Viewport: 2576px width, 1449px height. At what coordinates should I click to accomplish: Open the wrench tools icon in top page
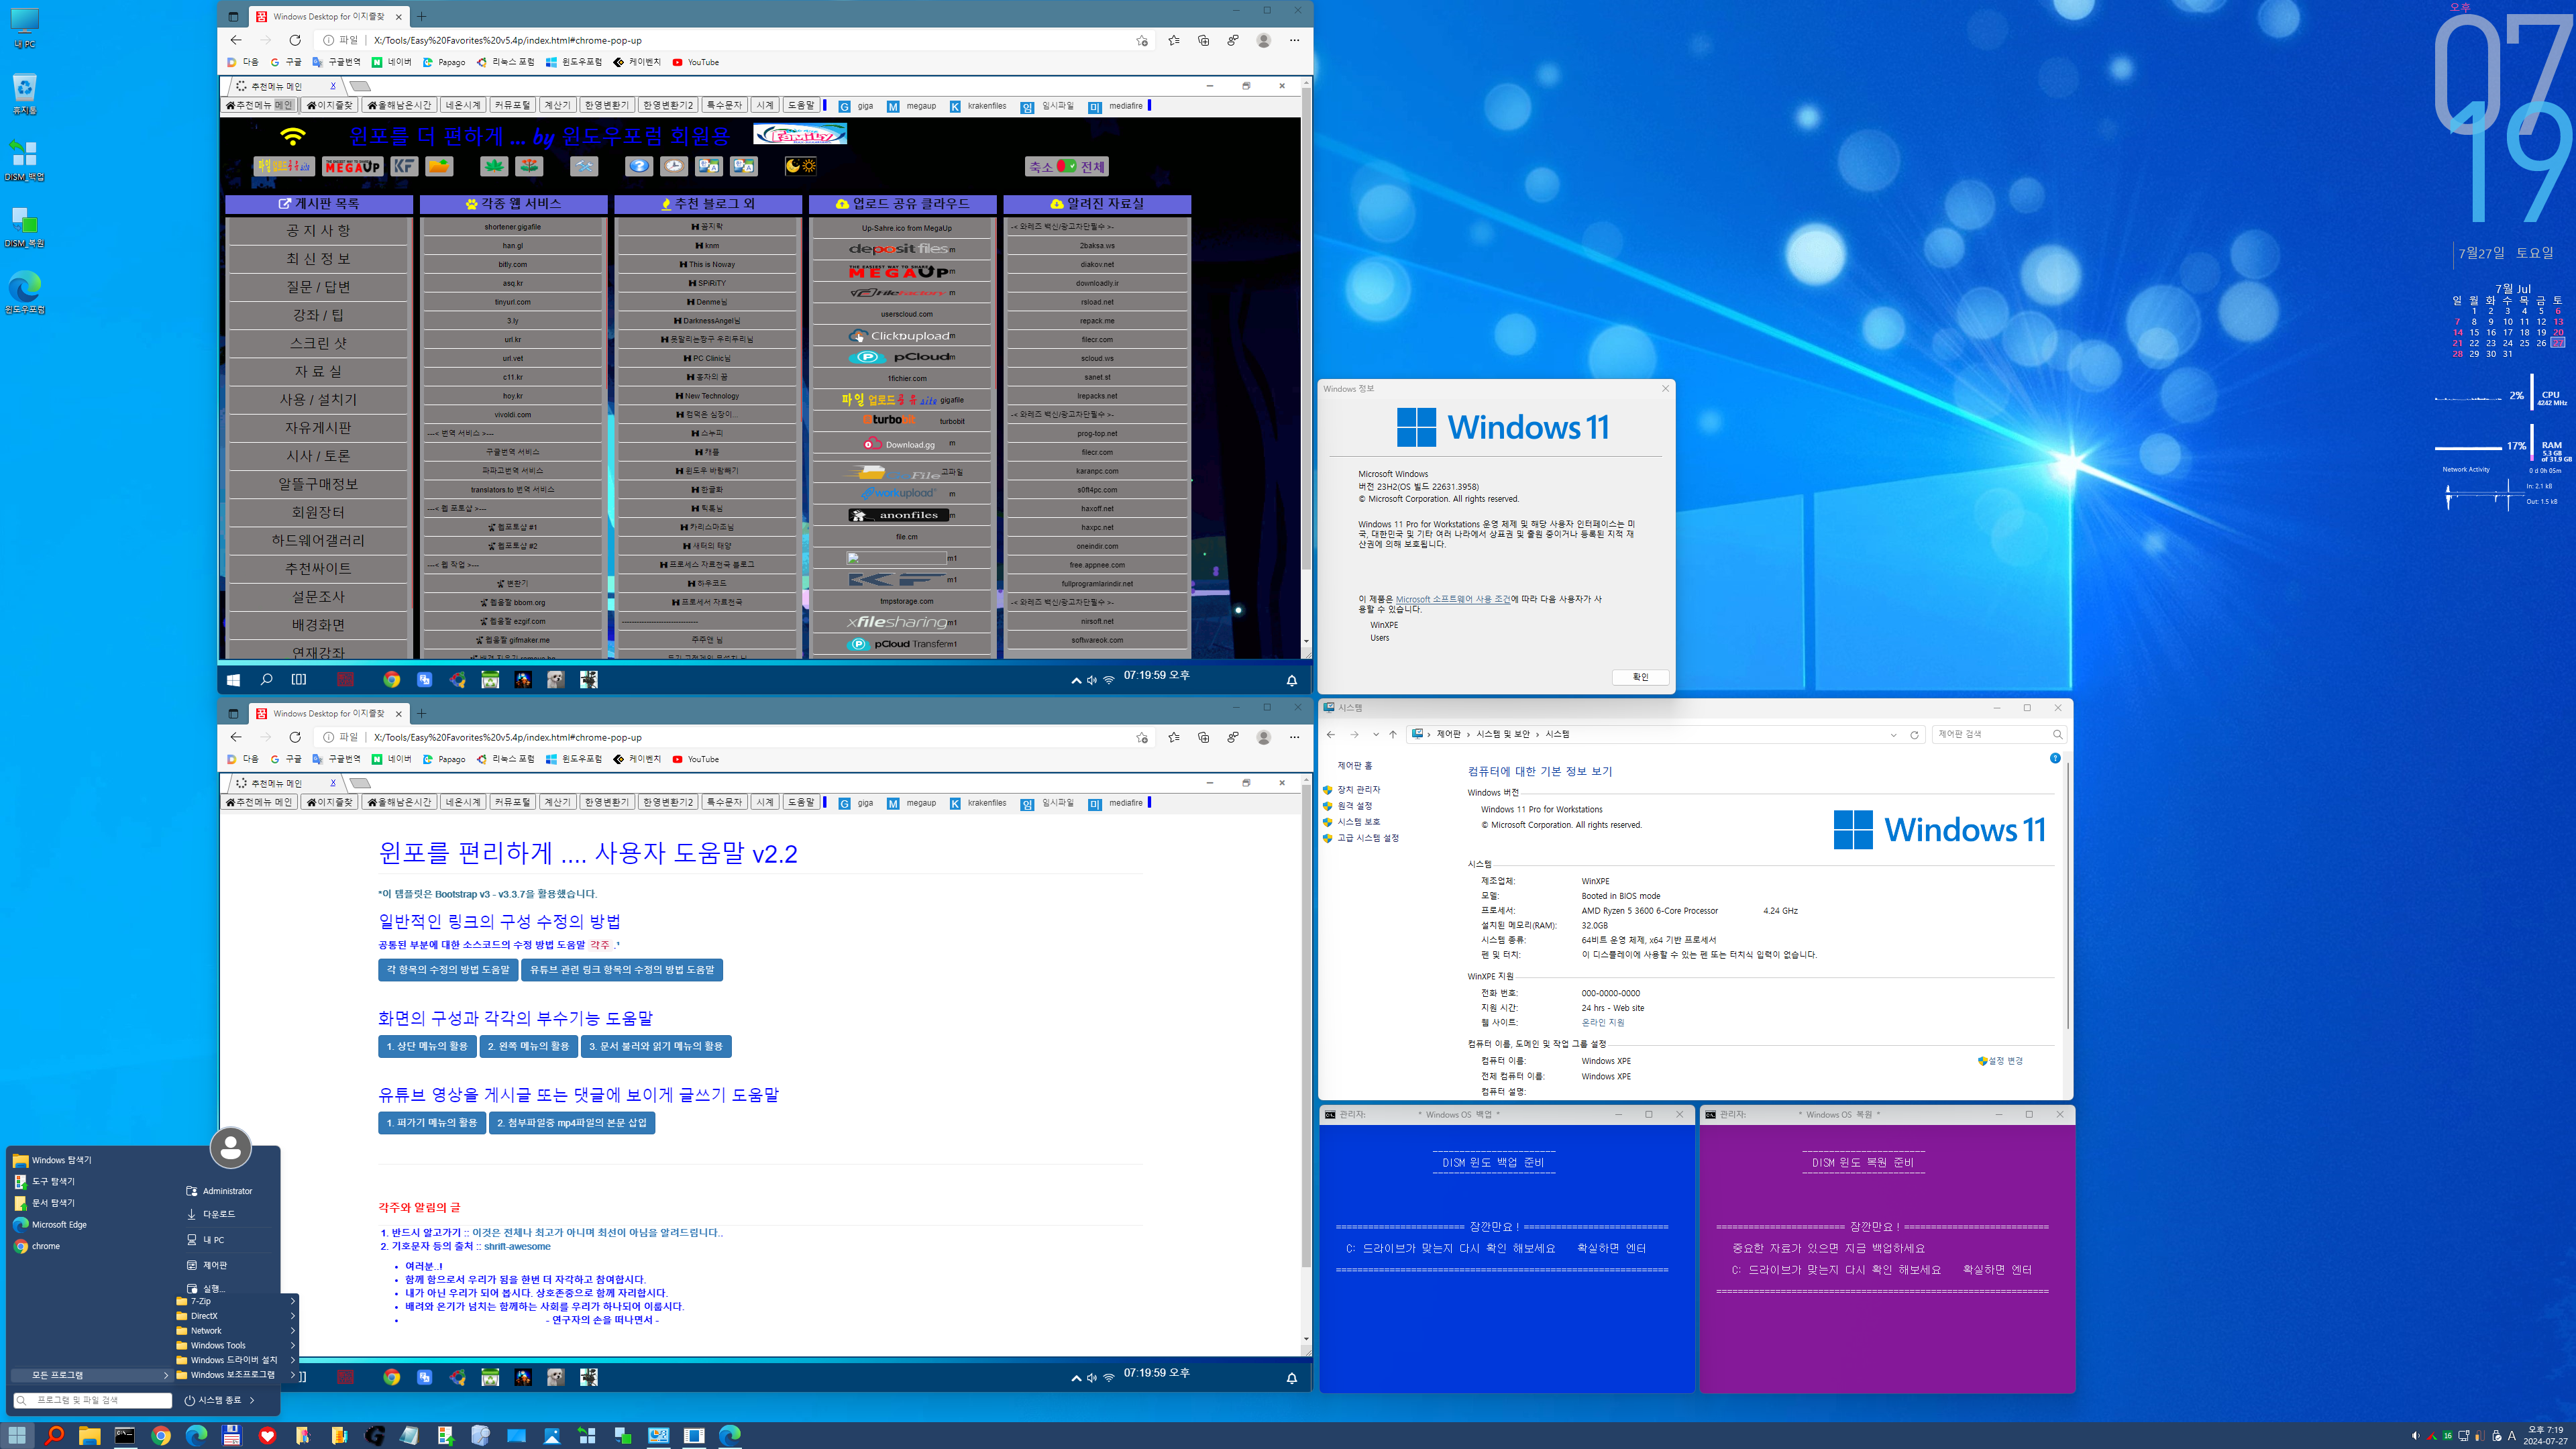point(584,166)
